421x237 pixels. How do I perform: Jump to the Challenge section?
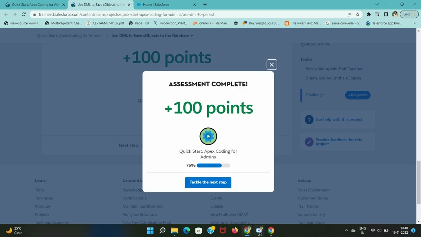click(315, 95)
